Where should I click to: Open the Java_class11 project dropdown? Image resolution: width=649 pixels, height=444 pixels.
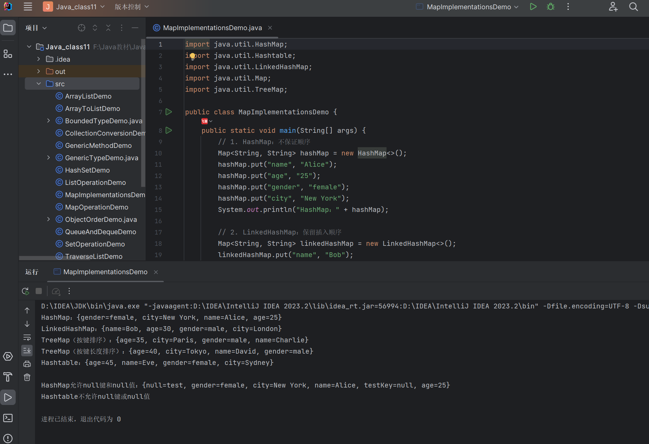pos(74,7)
